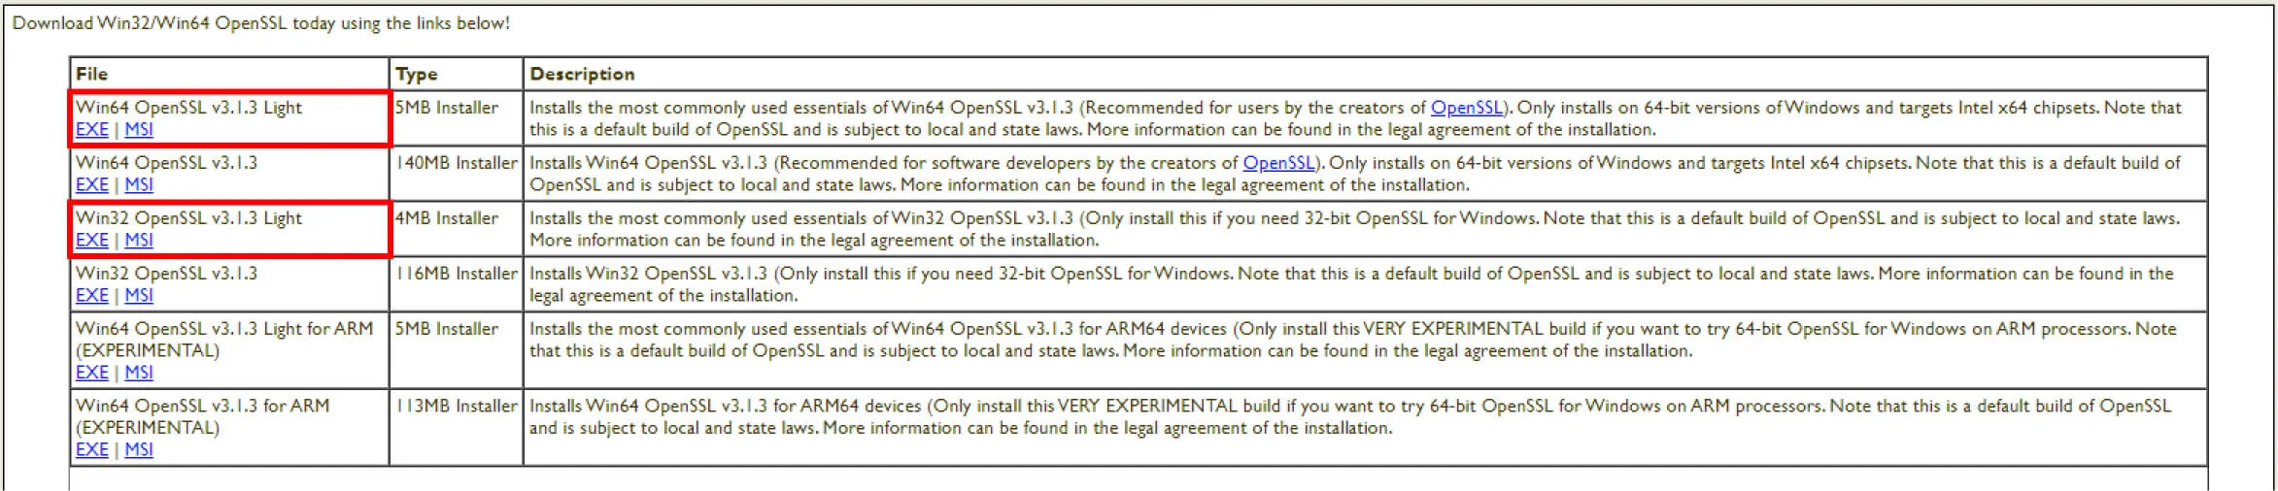The image size is (2278, 491).
Task: Click MSI link under 140MB Win64 OpenSSL v3.1.3
Action: tap(139, 184)
